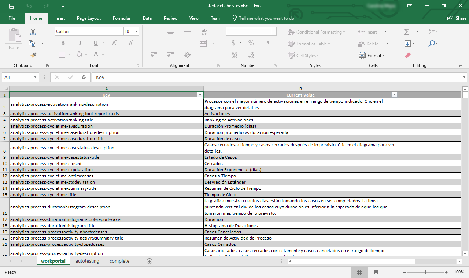Toggle align text right
The height and width of the screenshot is (278, 469).
point(187,43)
